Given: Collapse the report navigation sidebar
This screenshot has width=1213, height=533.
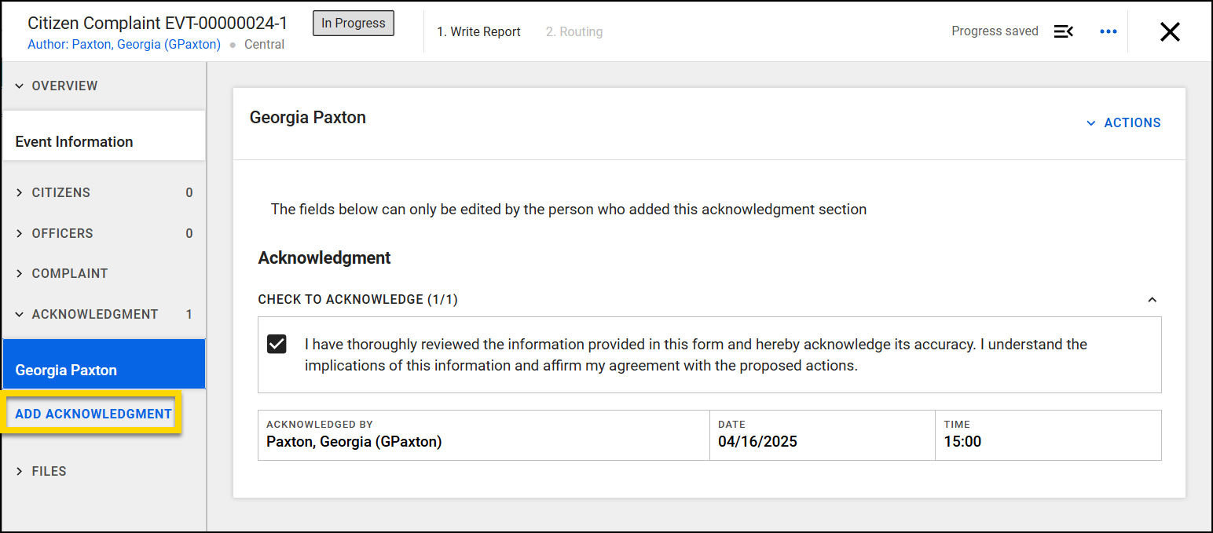Looking at the screenshot, I should [x=1064, y=31].
